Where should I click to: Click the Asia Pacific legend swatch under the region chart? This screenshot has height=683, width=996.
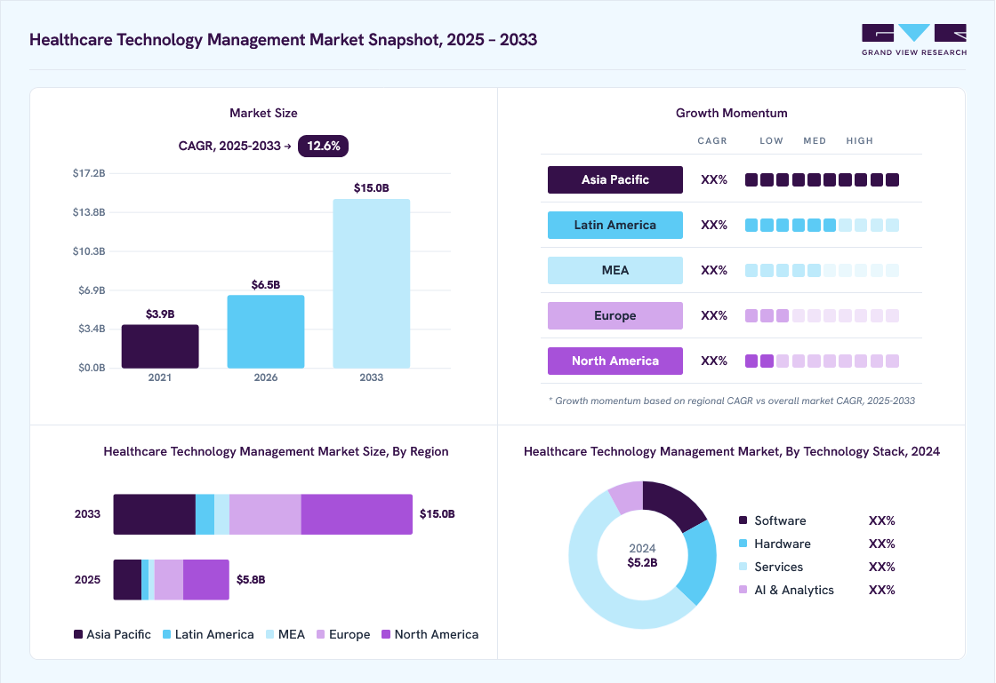78,634
